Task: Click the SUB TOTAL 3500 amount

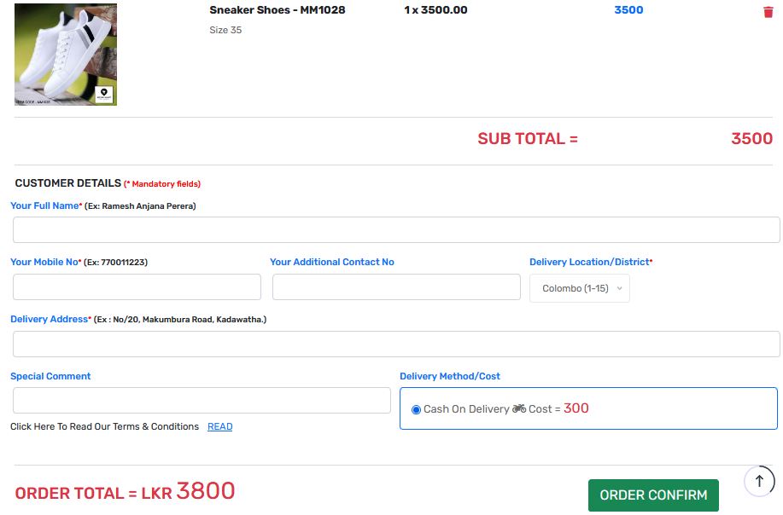Action: (751, 139)
